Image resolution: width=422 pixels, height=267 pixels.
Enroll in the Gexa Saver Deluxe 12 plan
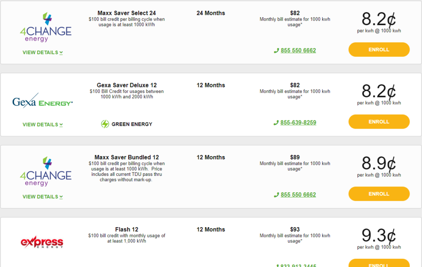pyautogui.click(x=379, y=122)
